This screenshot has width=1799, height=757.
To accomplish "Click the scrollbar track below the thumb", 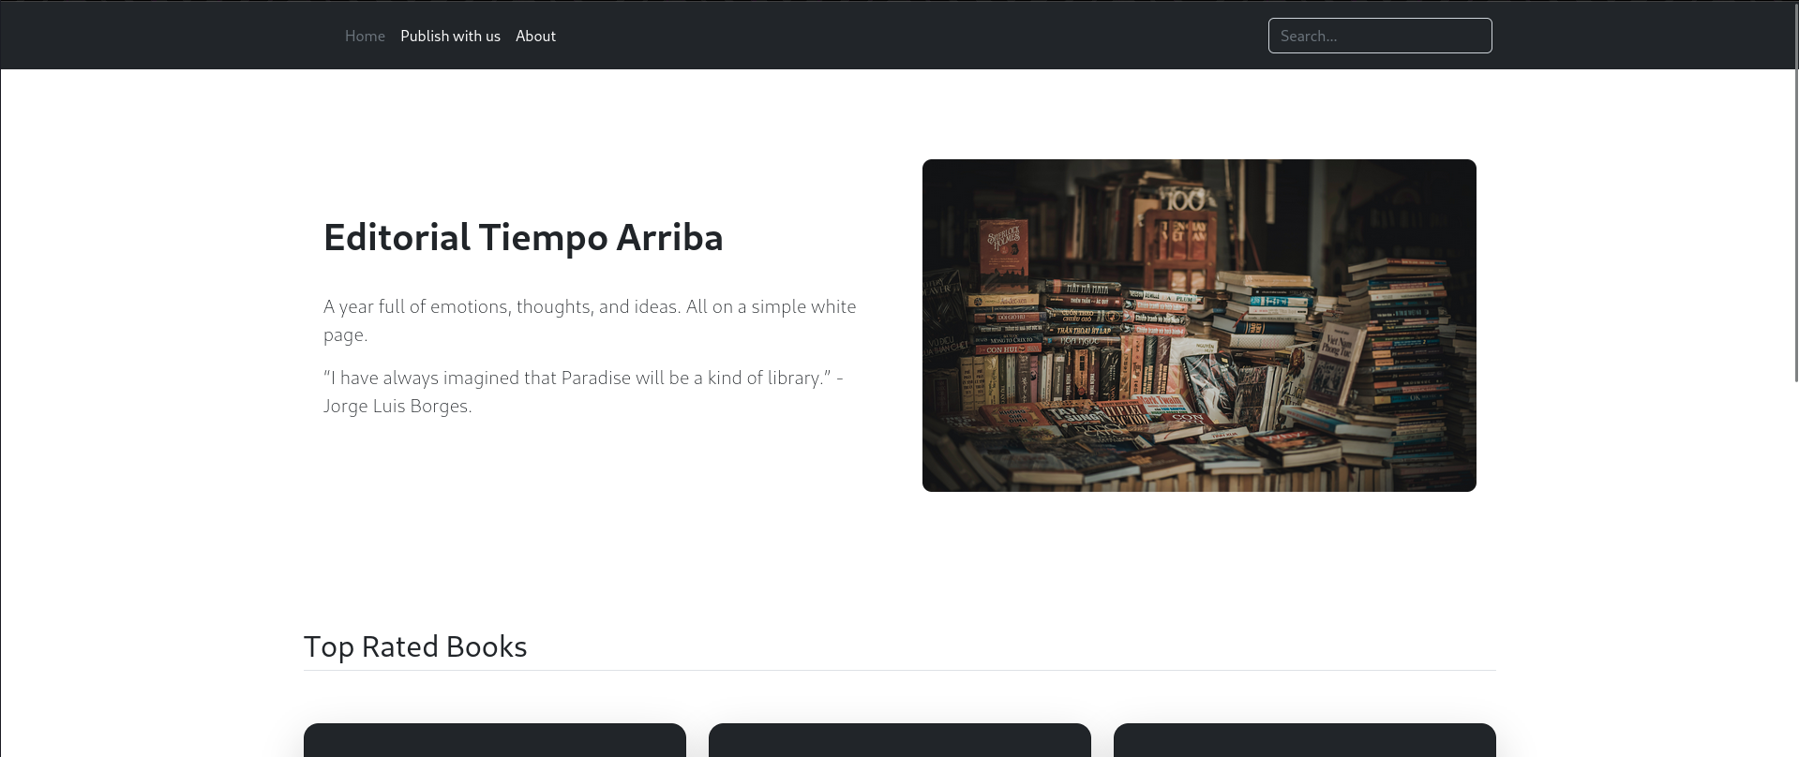I will coord(1795,562).
